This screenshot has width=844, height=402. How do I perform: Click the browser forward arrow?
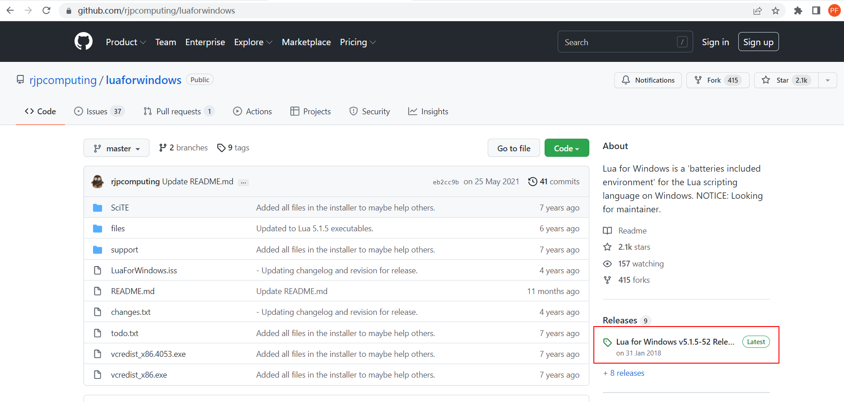[28, 10]
